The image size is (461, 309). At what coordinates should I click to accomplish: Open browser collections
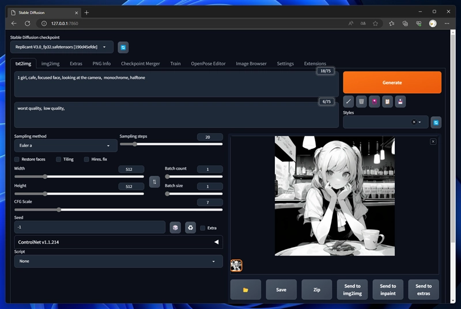(405, 24)
